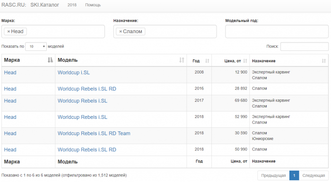Open Worldcup Rebels i.SL RD 2016 model

point(87,89)
